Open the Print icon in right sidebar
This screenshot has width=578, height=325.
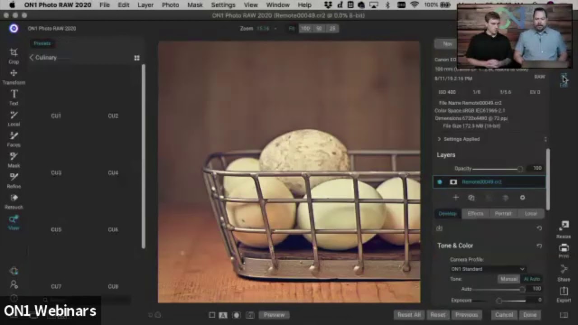point(564,251)
